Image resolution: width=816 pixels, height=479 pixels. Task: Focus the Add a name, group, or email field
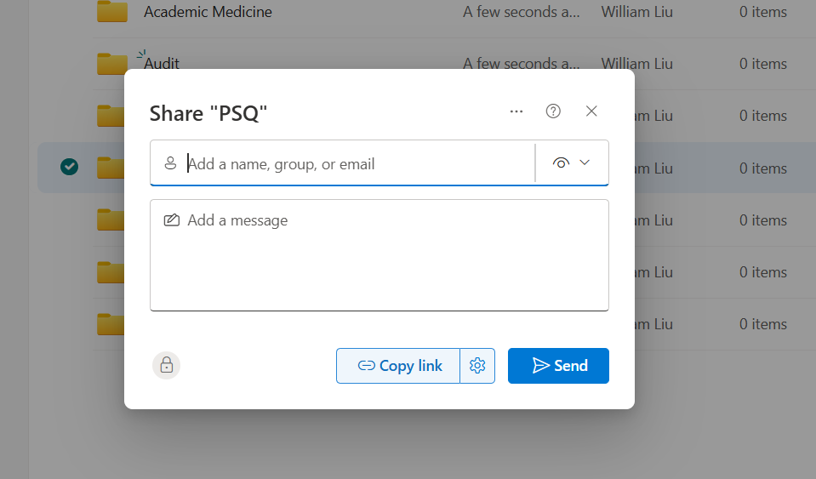pos(357,164)
